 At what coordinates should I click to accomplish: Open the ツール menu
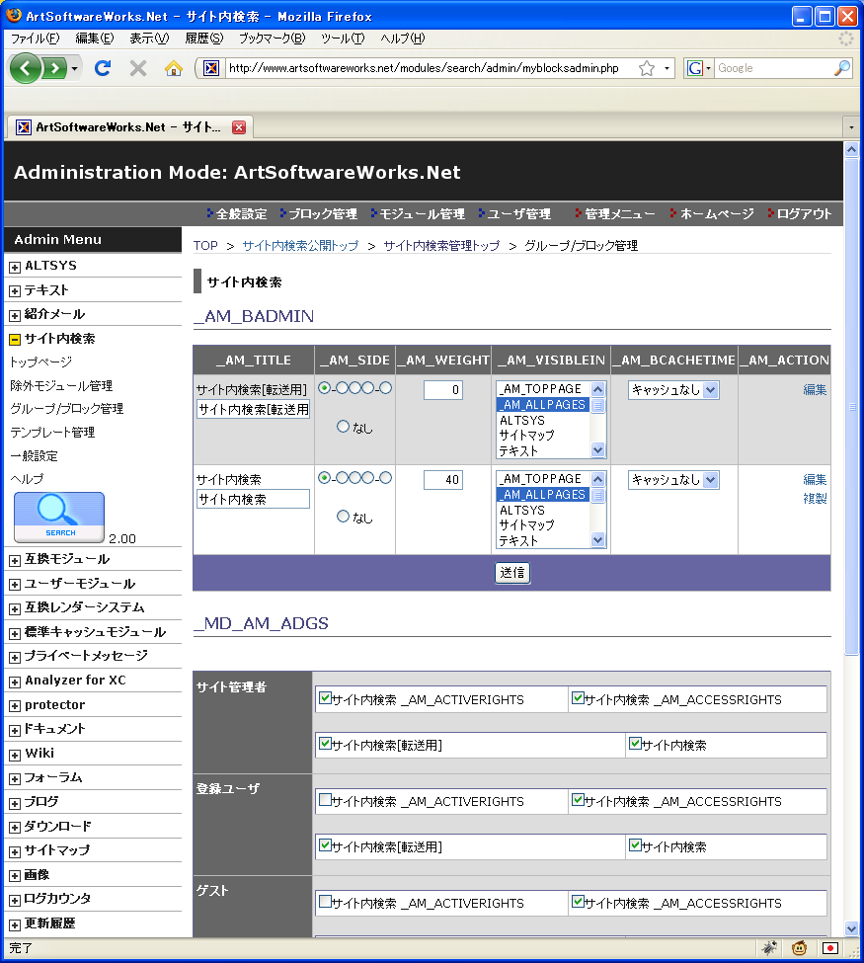[342, 39]
